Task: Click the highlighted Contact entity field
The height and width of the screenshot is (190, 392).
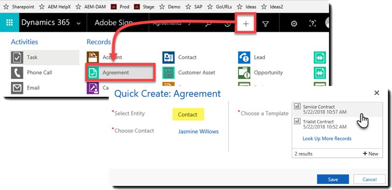Action: point(188,114)
